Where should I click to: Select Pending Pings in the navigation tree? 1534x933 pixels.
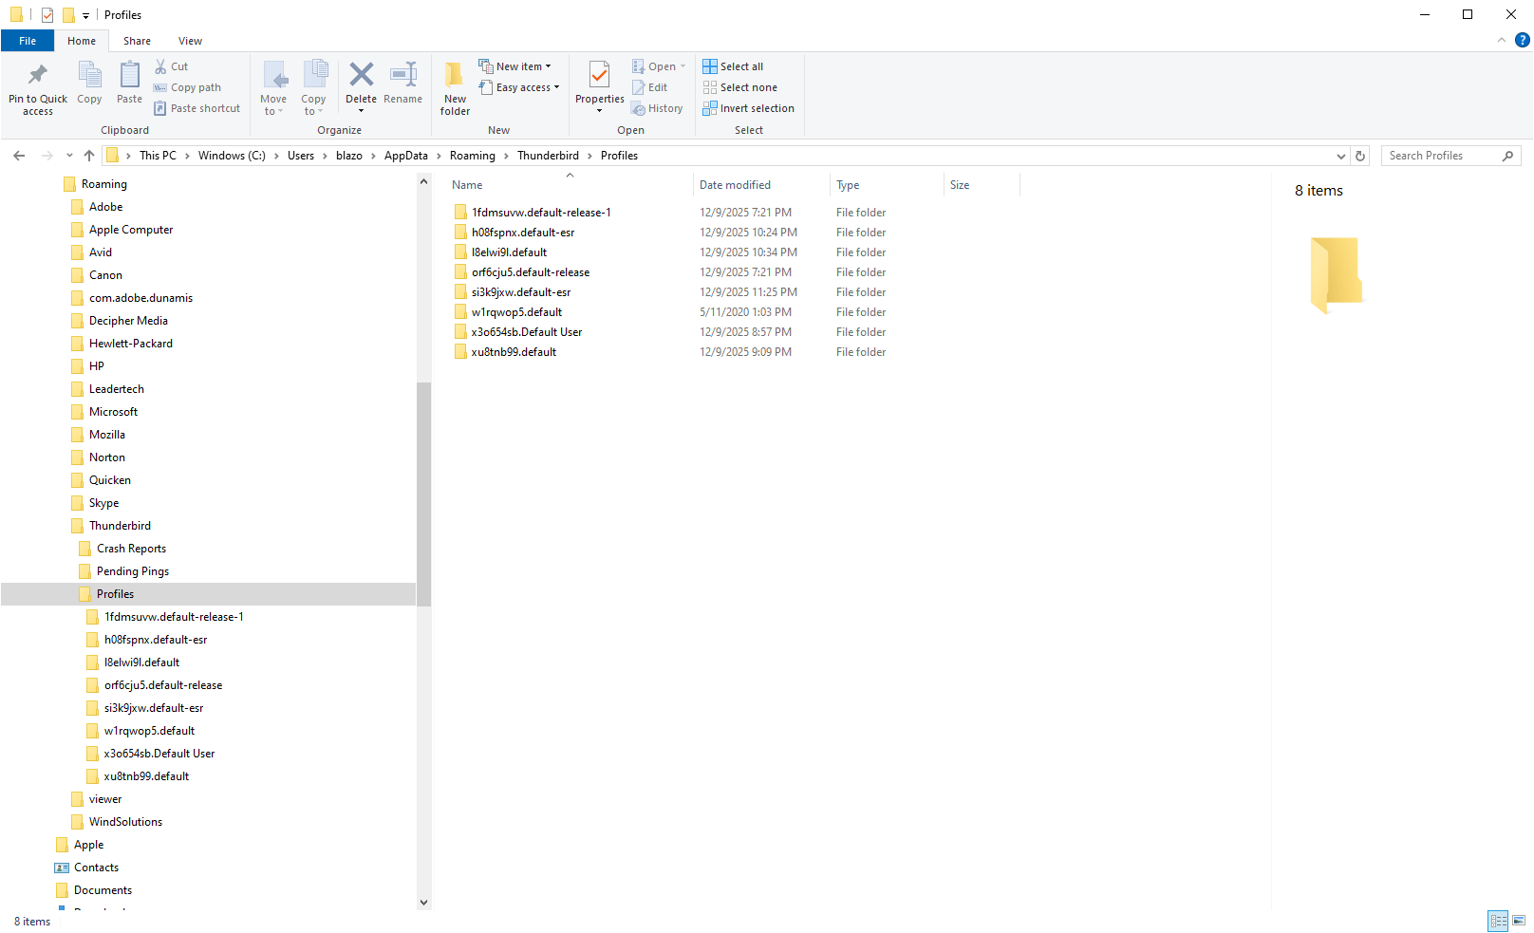point(133,571)
